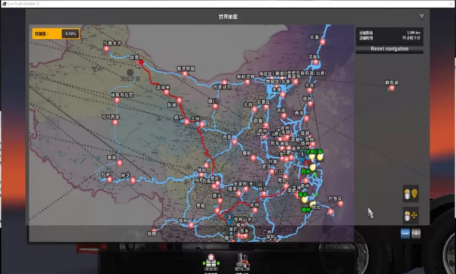The height and width of the screenshot is (274, 456).
Task: Select the 襄阳 city marker
Action: click(x=253, y=158)
